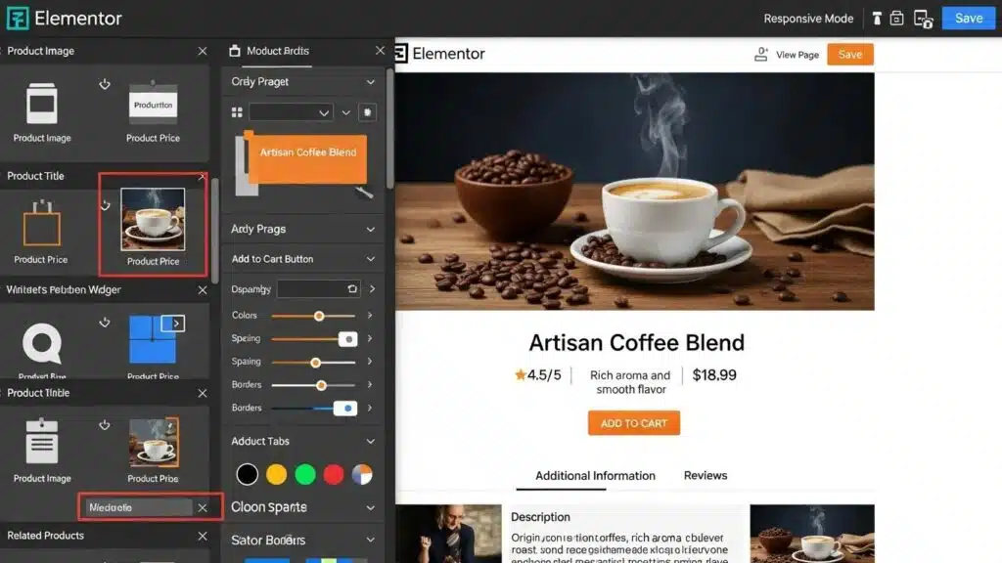Click the blue Save button in top bar
The height and width of the screenshot is (563, 1002).
(x=969, y=18)
